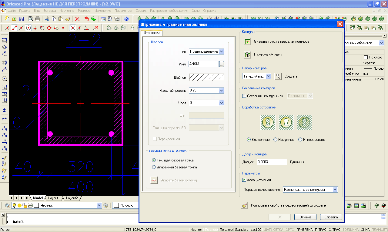The width and height of the screenshot is (388, 232).
Task: Click the select boundary objects icon
Action: coord(247,55)
